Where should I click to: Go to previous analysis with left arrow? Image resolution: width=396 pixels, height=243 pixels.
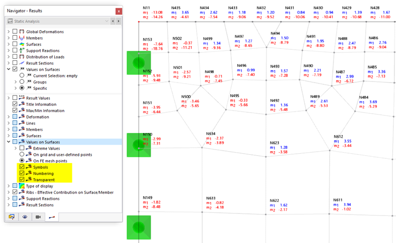113,21
